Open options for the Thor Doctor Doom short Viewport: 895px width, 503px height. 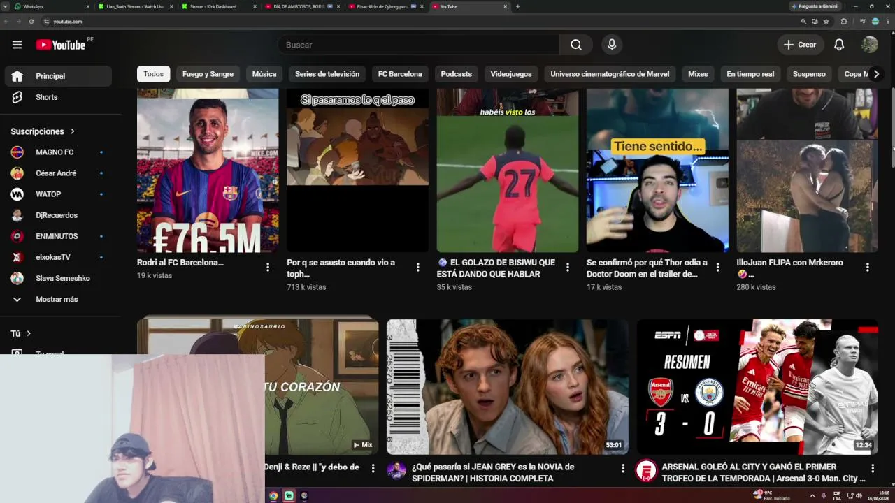[717, 267]
